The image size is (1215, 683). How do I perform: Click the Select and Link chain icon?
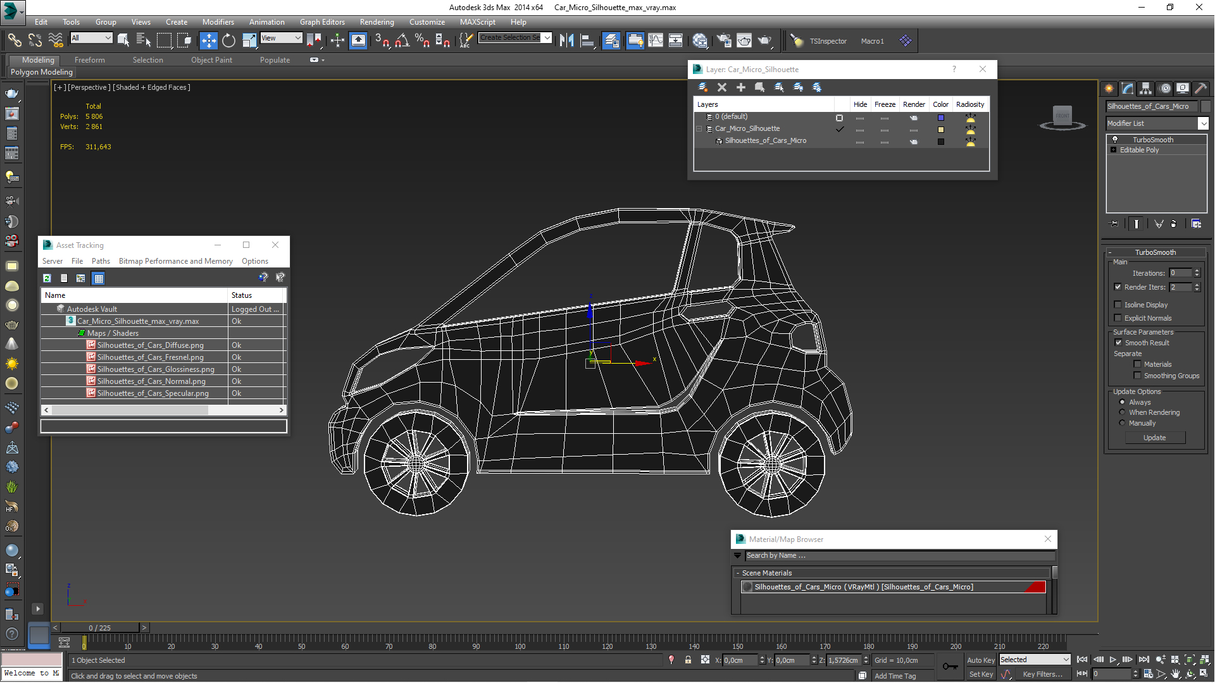pos(15,40)
